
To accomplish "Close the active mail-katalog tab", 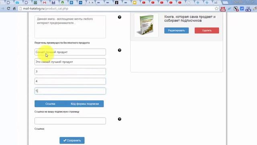I will coord(92,2).
